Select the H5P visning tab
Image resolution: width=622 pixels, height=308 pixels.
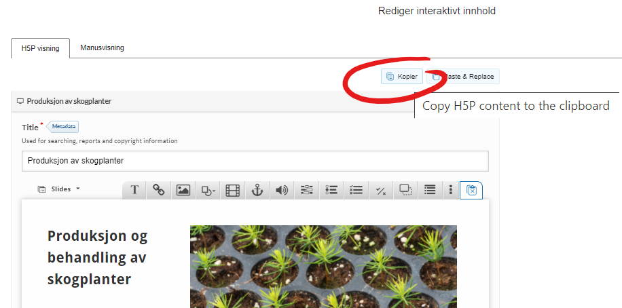point(41,48)
